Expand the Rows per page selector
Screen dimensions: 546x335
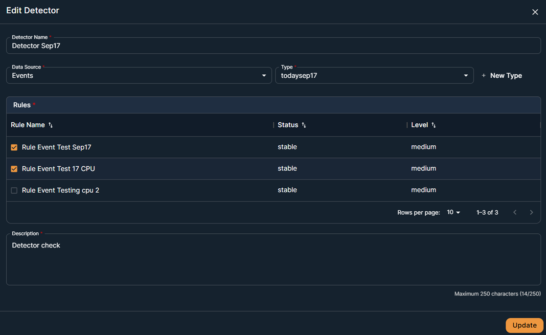point(454,212)
